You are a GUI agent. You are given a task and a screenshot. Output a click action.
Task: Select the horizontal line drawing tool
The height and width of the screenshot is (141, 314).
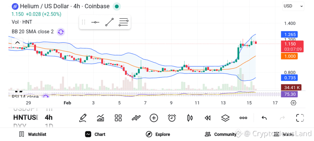pos(95,22)
